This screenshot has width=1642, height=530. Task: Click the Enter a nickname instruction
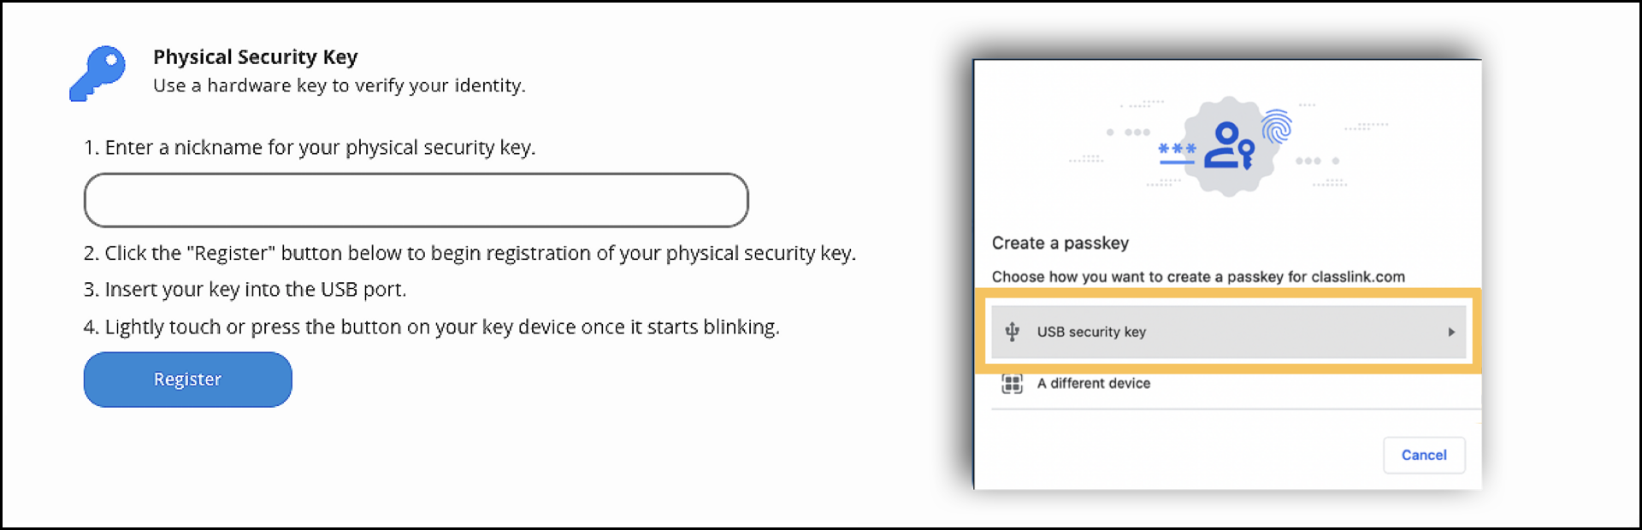(310, 147)
